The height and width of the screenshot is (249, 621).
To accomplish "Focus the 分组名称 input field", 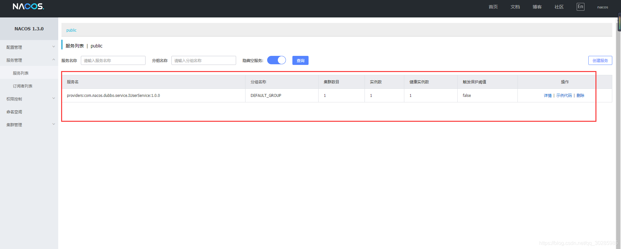I will click(204, 60).
